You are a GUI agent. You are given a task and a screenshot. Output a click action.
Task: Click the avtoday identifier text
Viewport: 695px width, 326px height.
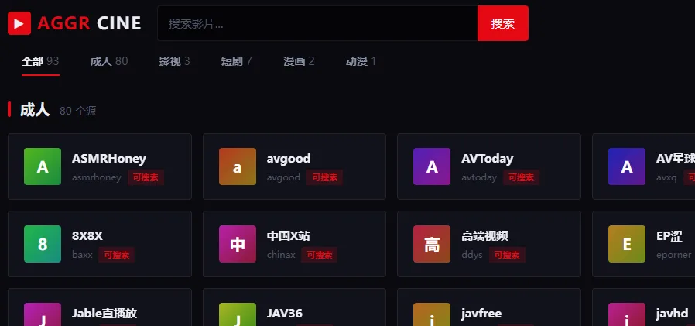coord(479,177)
